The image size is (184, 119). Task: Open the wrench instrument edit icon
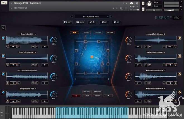[4, 3]
